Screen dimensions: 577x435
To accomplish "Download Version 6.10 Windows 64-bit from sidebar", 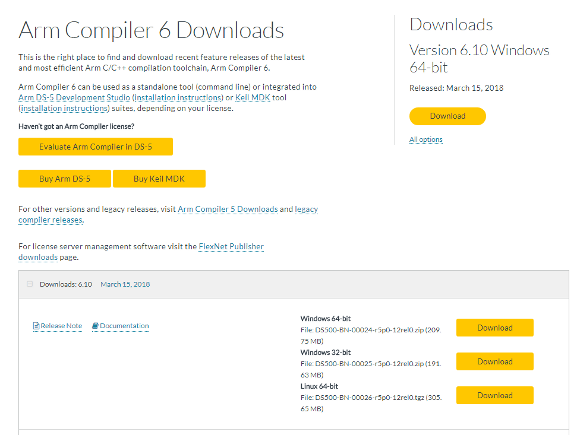I will point(447,116).
